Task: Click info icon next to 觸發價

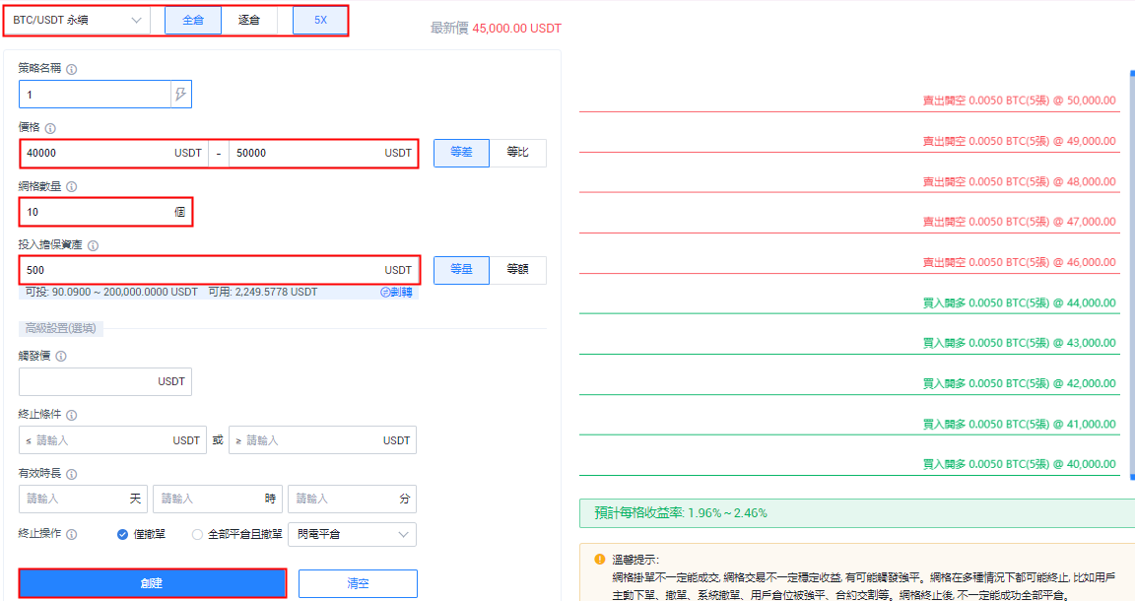Action: (61, 357)
